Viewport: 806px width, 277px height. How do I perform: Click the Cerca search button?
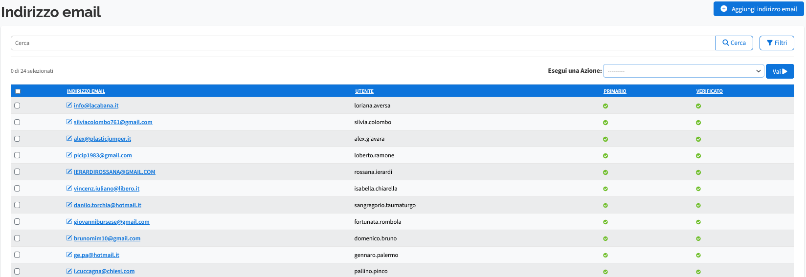point(734,43)
